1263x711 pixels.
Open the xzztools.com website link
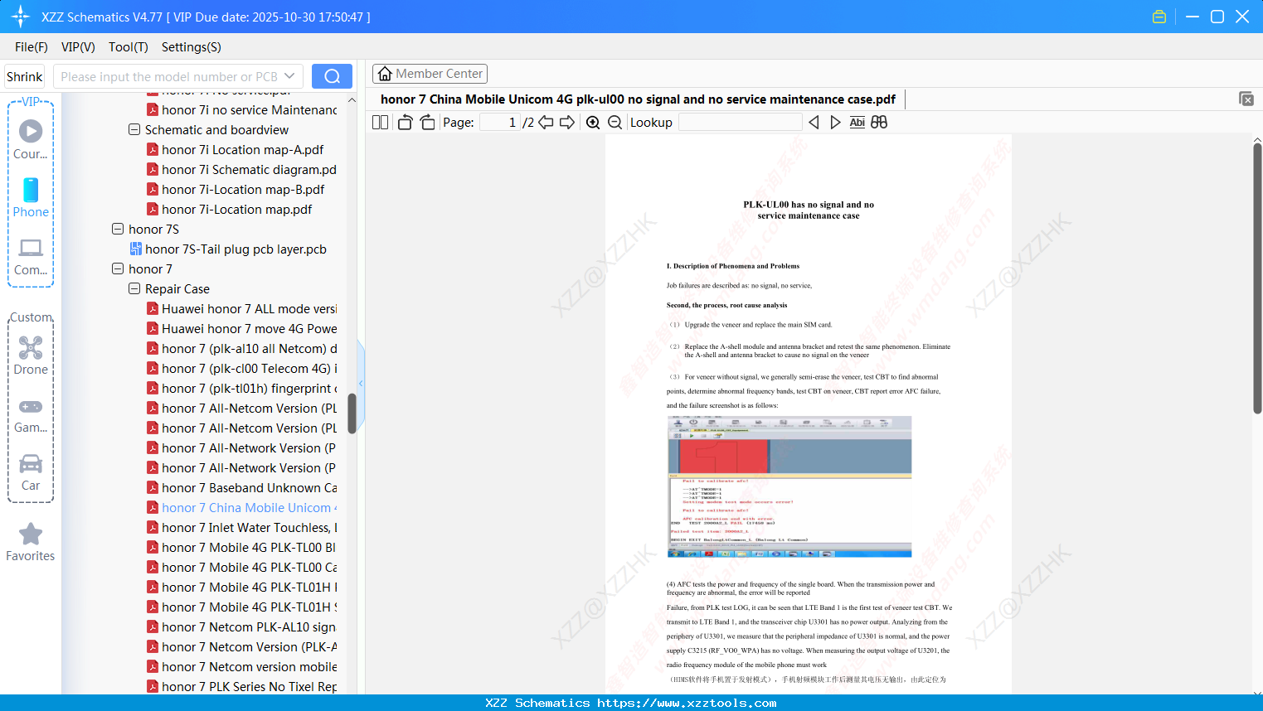coord(687,704)
